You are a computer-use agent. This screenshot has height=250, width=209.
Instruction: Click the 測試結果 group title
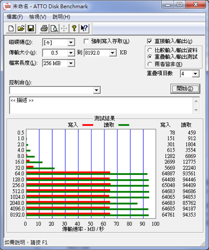tap(104, 119)
